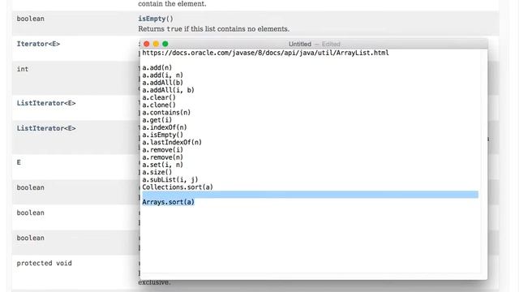Click the line a.addAll(b)
Viewport: 519px width, 292px height.
[x=162, y=83]
